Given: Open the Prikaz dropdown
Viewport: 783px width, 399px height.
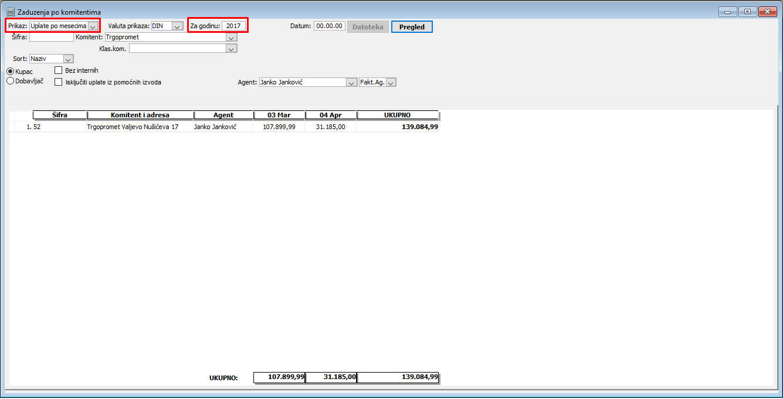Looking at the screenshot, I should coord(93,26).
